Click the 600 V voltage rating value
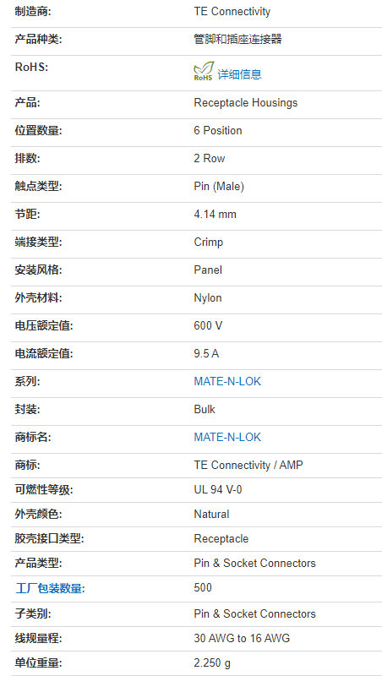Image resolution: width=382 pixels, height=676 pixels. coord(208,326)
